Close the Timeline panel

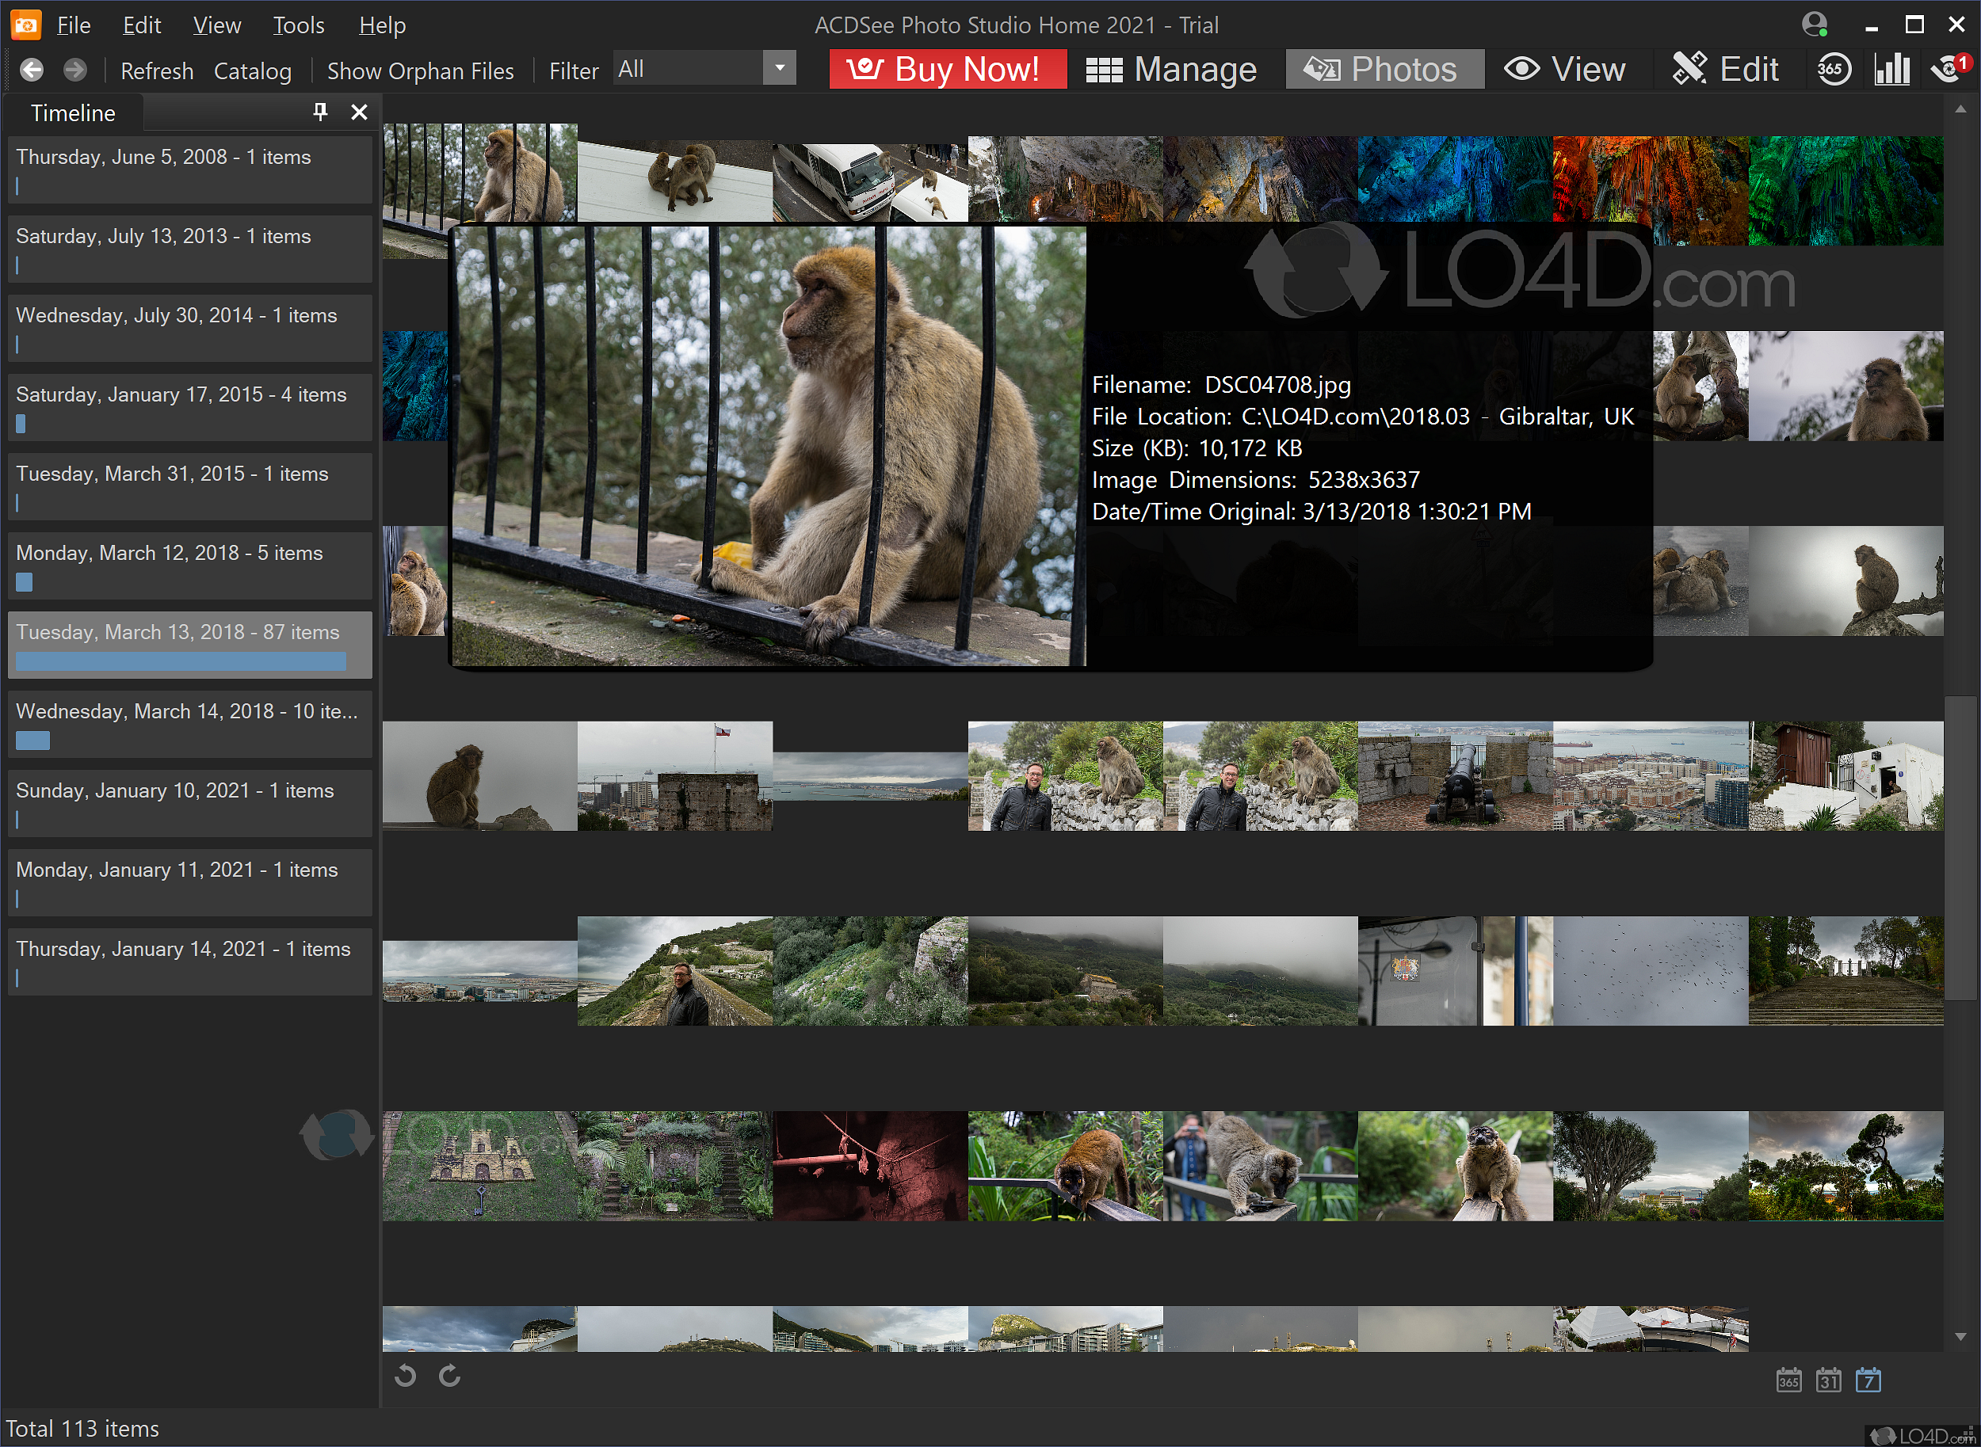pos(358,112)
